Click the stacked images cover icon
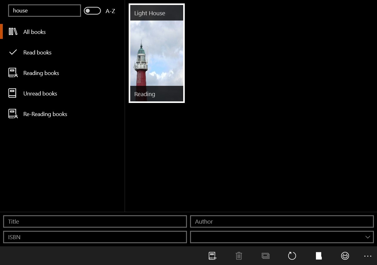The image size is (377, 265). (x=265, y=256)
